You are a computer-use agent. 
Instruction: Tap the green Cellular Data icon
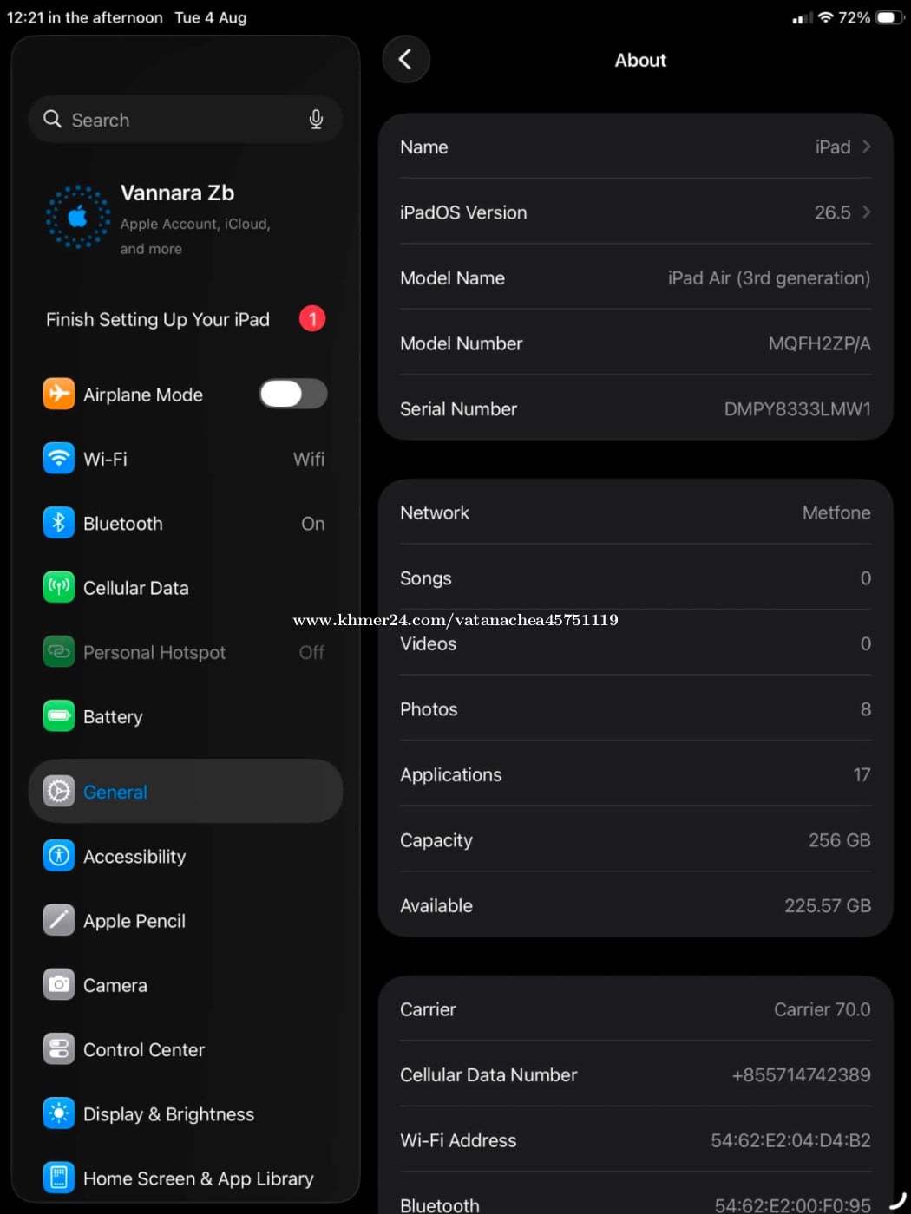59,587
